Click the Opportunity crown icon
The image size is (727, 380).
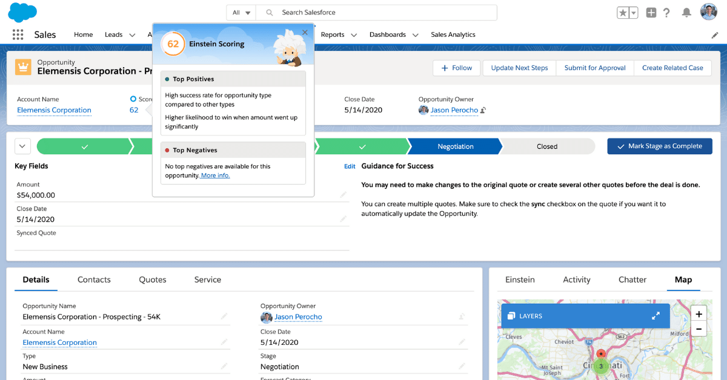tap(23, 66)
